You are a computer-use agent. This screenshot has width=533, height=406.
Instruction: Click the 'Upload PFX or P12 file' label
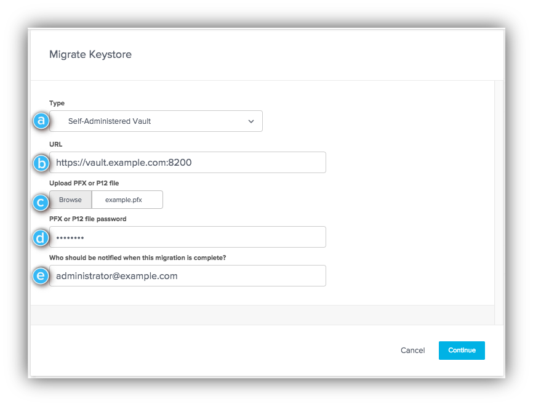pos(84,183)
